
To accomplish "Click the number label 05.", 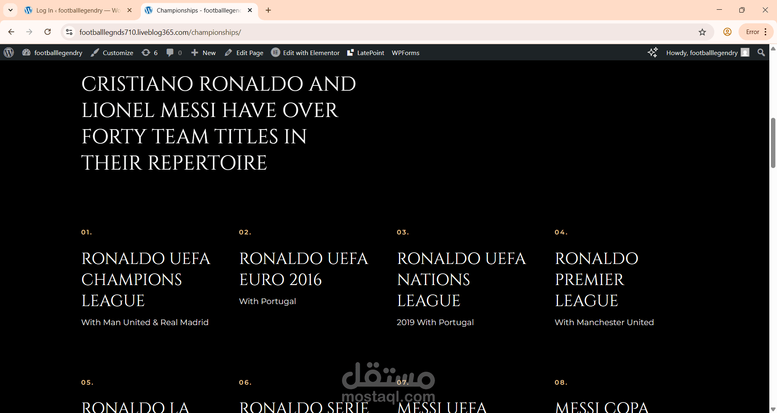I will tap(87, 382).
